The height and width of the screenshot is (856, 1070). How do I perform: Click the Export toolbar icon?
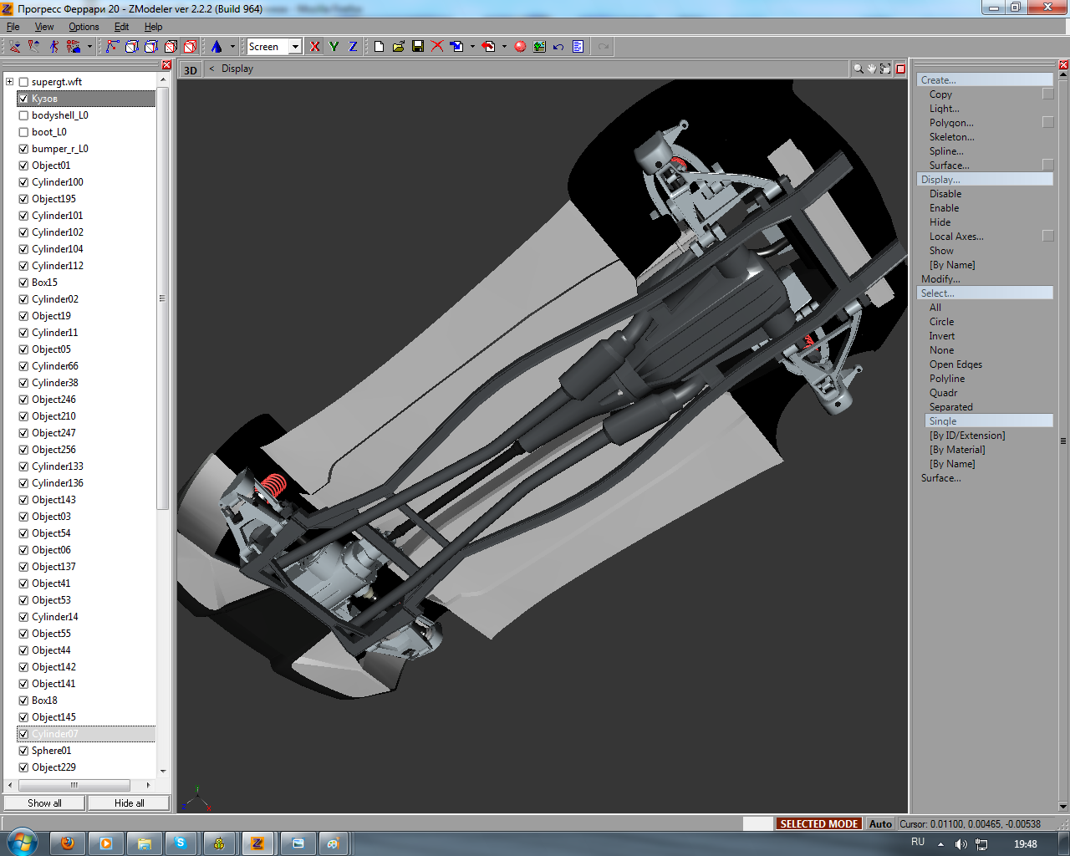[x=489, y=47]
